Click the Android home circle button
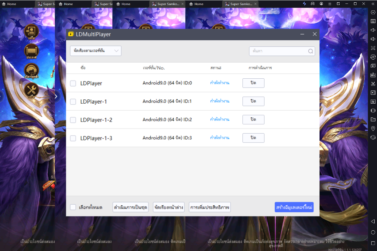Viewport: 377px width, 251px height. coord(373,232)
